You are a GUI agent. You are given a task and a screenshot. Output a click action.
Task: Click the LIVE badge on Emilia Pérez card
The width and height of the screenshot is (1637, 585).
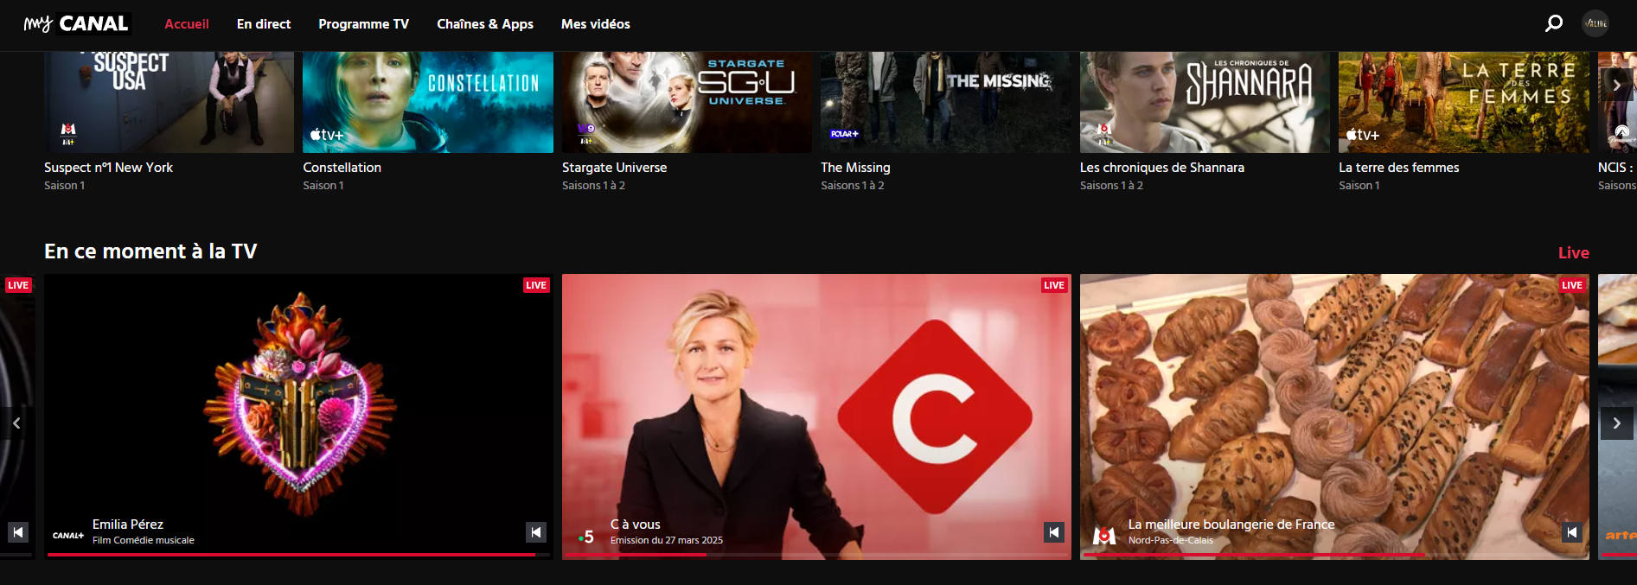[536, 285]
